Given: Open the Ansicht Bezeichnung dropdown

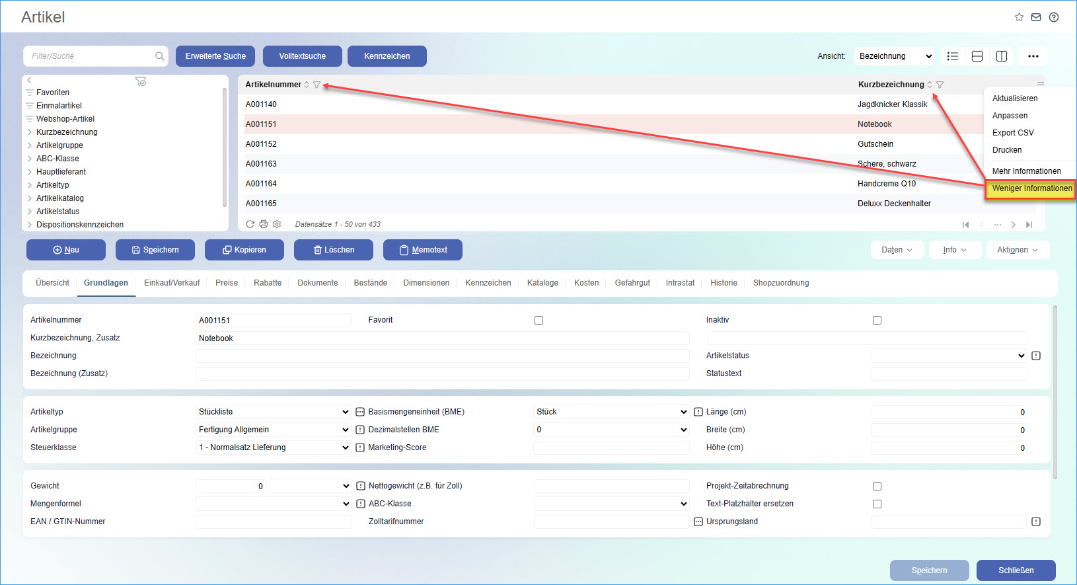Looking at the screenshot, I should pyautogui.click(x=895, y=56).
